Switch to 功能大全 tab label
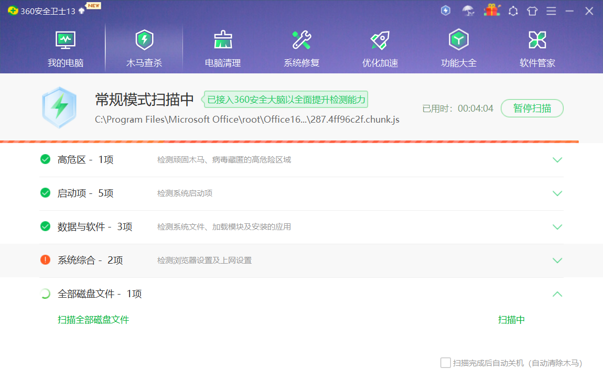Viewport: 603px width, 380px height. point(458,63)
